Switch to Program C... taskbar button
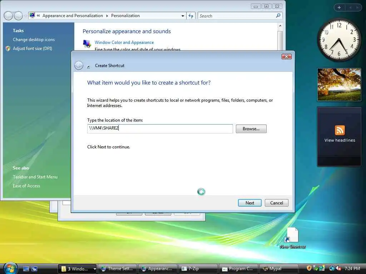 238,269
